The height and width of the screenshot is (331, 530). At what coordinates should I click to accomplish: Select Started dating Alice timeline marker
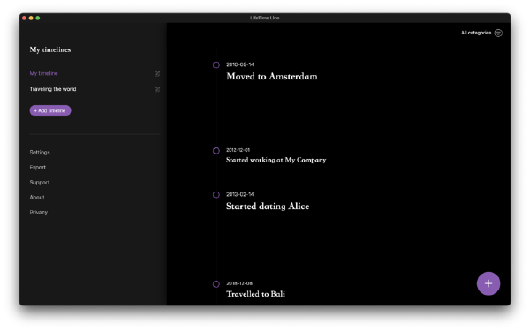pos(216,194)
